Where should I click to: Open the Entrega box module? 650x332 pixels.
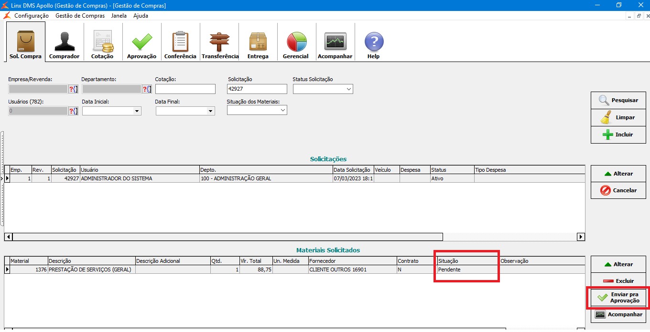point(258,42)
